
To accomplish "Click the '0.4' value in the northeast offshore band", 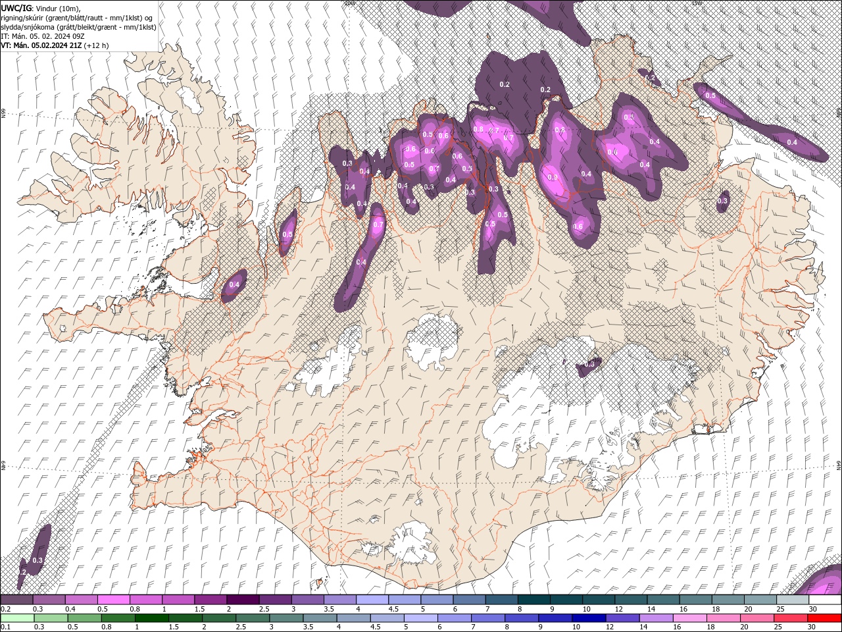I will pyautogui.click(x=792, y=142).
